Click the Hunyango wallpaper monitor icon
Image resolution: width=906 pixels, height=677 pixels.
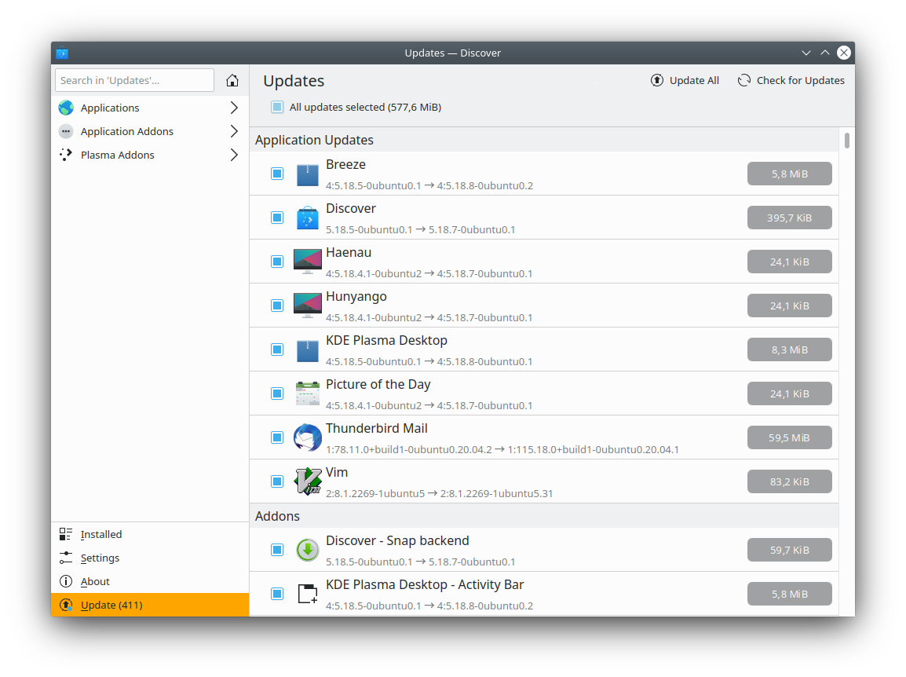click(308, 306)
